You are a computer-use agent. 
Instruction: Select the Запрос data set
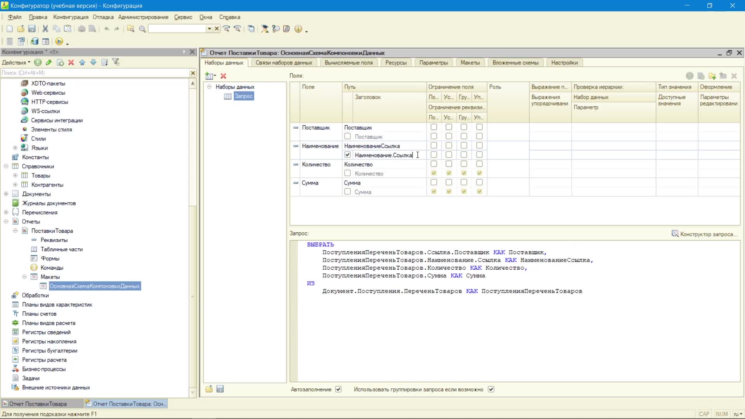pyautogui.click(x=244, y=96)
